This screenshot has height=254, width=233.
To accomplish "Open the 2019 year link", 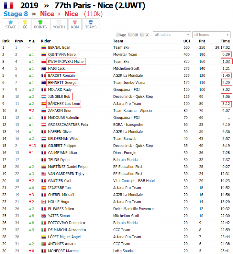I will (29, 5).
